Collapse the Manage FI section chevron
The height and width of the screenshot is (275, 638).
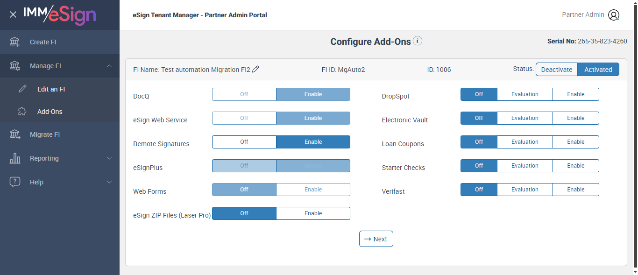[x=109, y=66]
